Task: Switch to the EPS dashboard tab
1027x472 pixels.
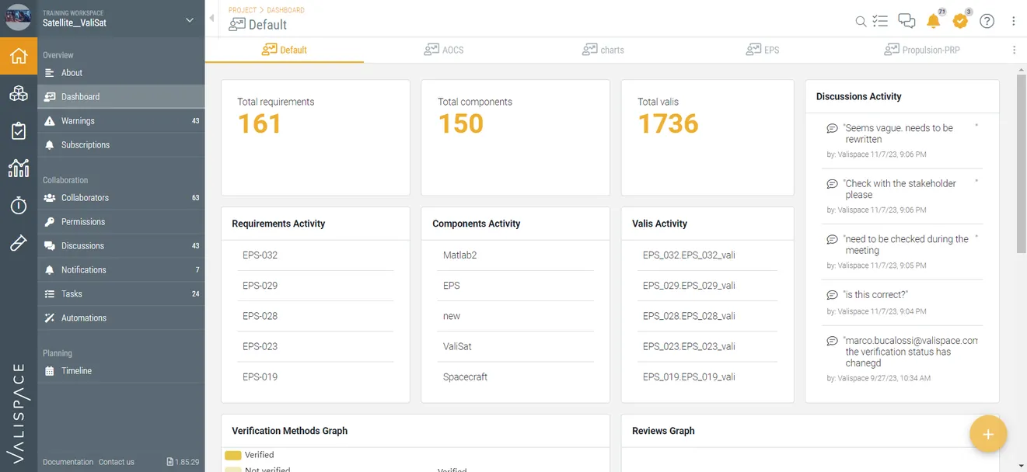Action: 763,50
